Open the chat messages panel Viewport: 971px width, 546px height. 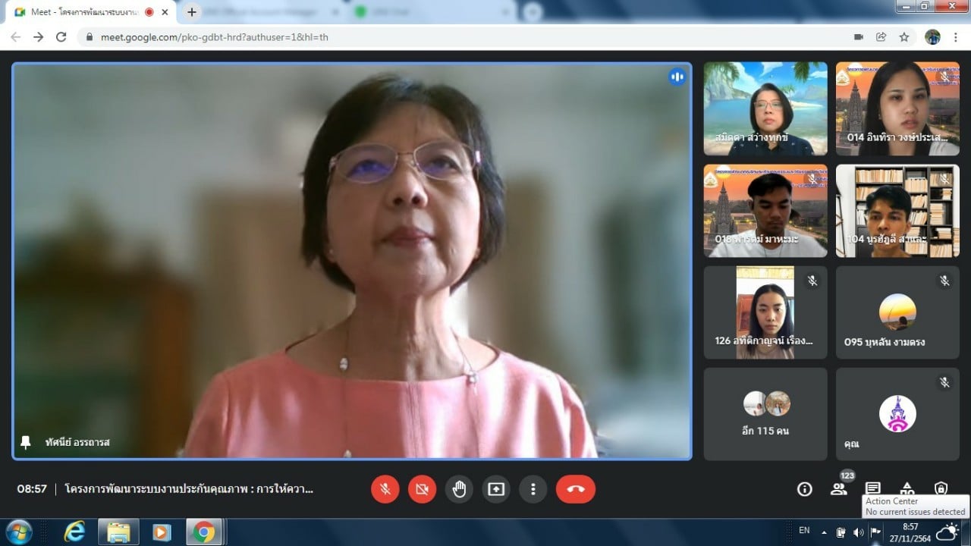[873, 488]
